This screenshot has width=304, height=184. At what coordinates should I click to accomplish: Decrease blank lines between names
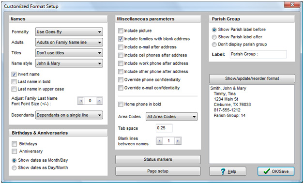(x=160, y=141)
